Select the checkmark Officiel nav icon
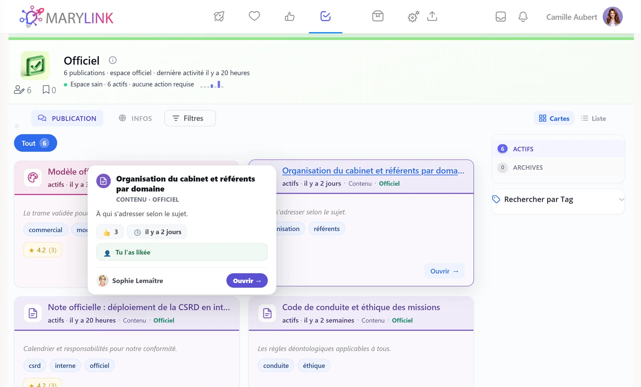 tap(325, 16)
